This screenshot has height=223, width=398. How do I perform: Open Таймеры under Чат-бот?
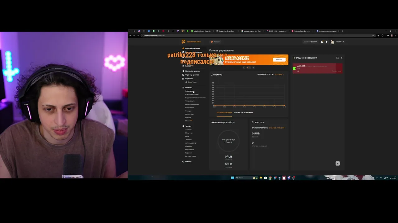tap(188, 140)
